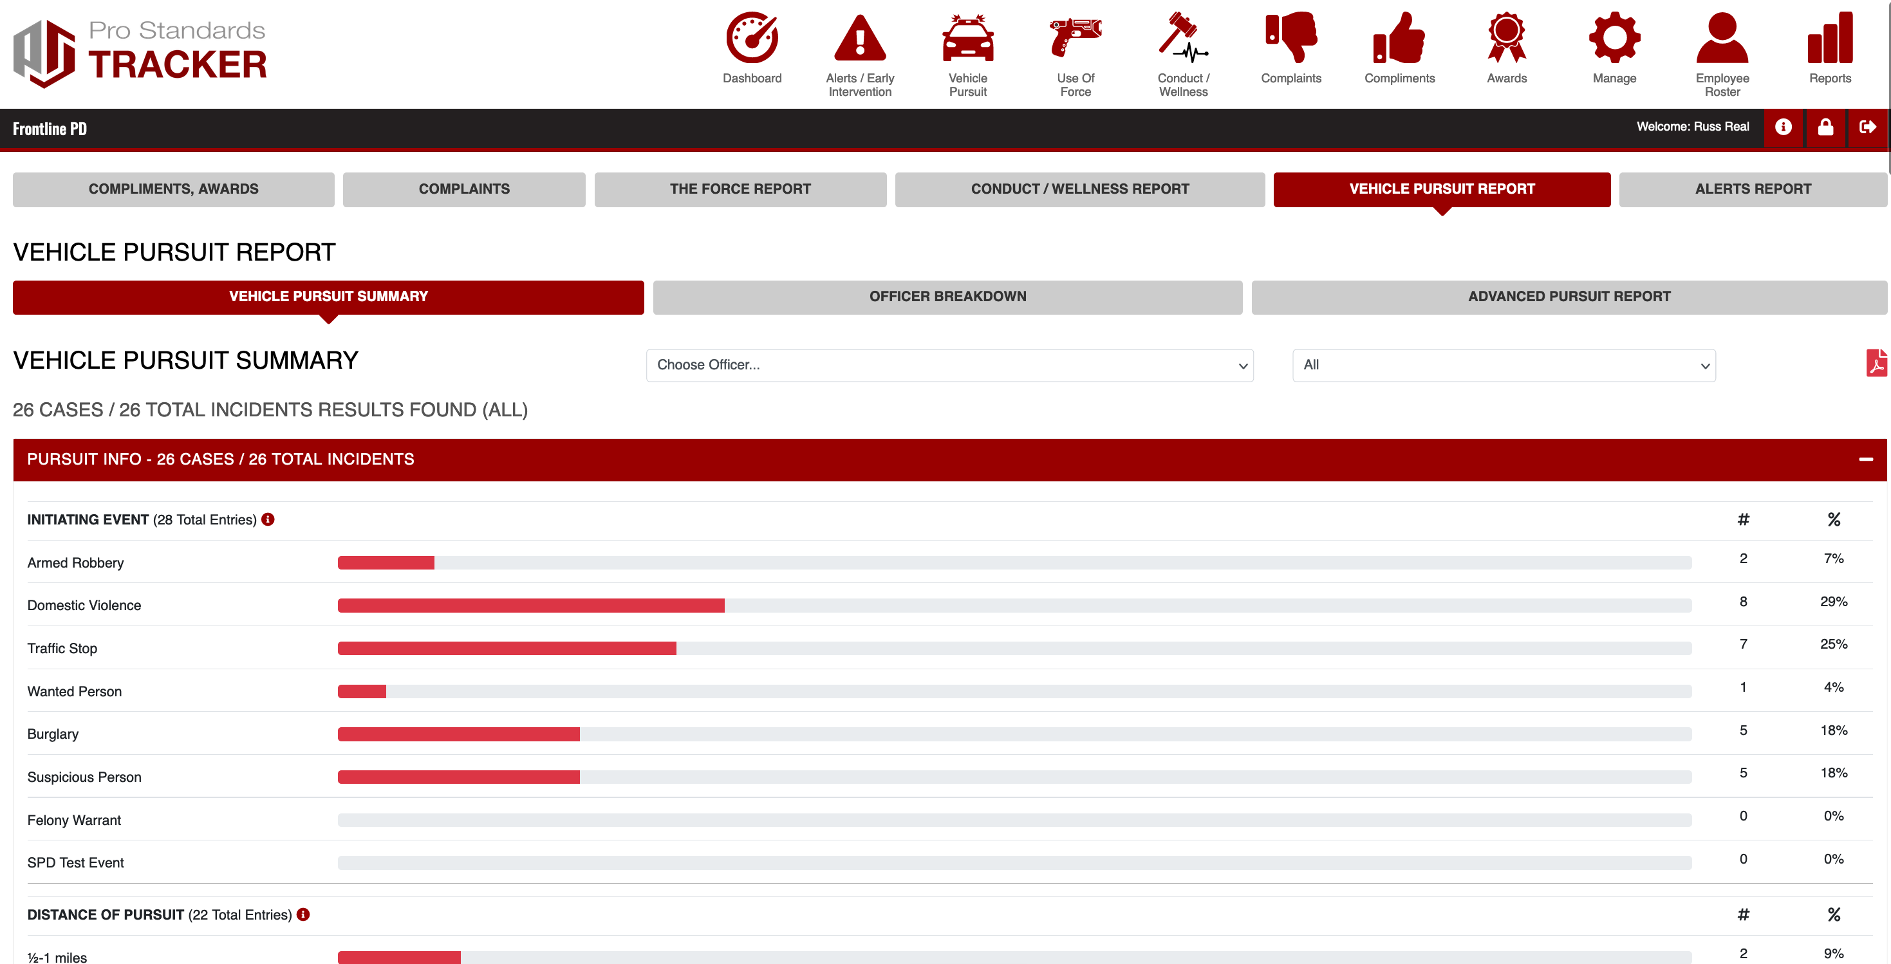Click the logout icon in header
This screenshot has height=964, width=1891.
1868,128
